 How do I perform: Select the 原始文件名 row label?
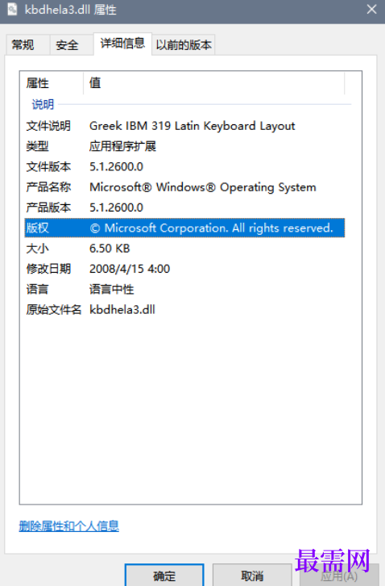tap(54, 309)
